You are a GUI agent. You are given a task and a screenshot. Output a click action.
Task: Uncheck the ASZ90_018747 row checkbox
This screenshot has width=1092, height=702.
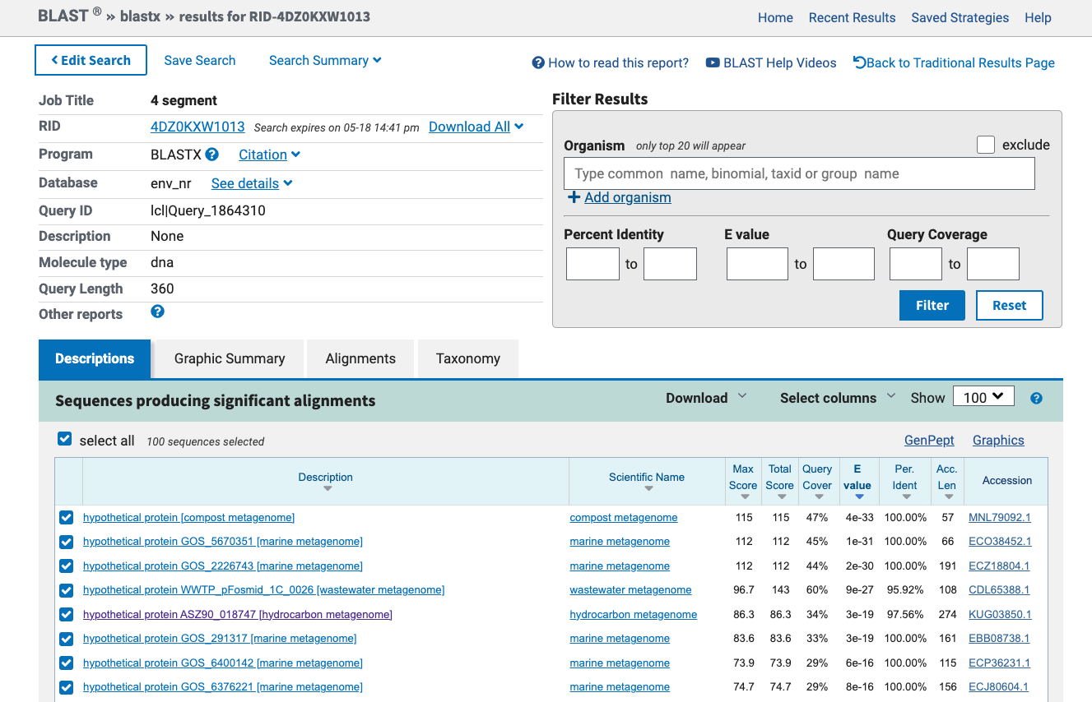(67, 615)
